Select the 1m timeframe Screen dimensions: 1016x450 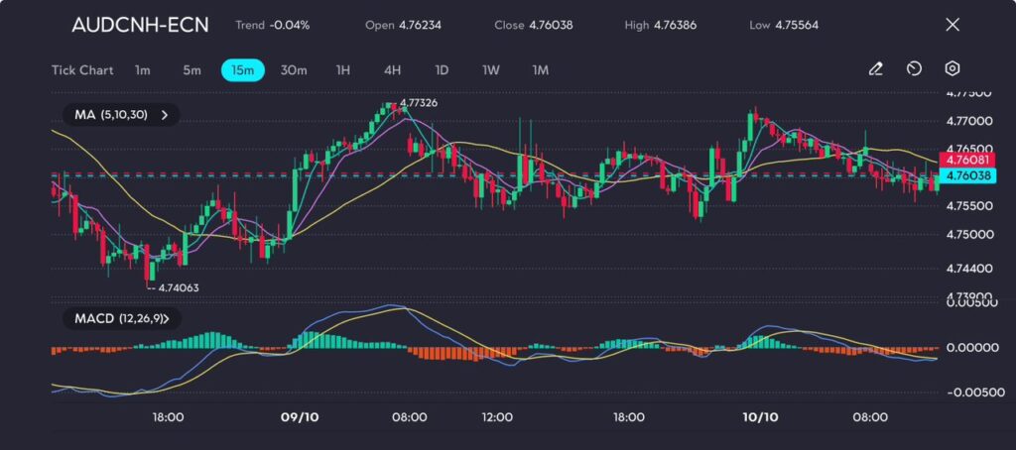point(143,70)
